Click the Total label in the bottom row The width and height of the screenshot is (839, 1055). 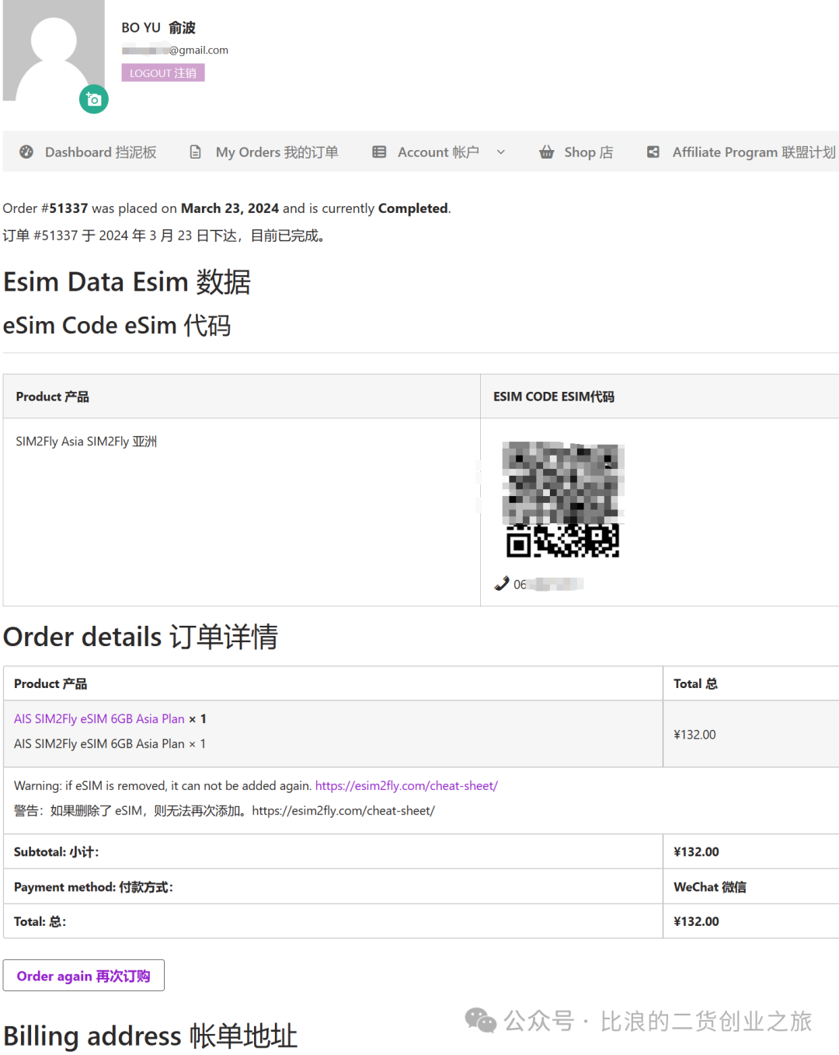coord(40,921)
